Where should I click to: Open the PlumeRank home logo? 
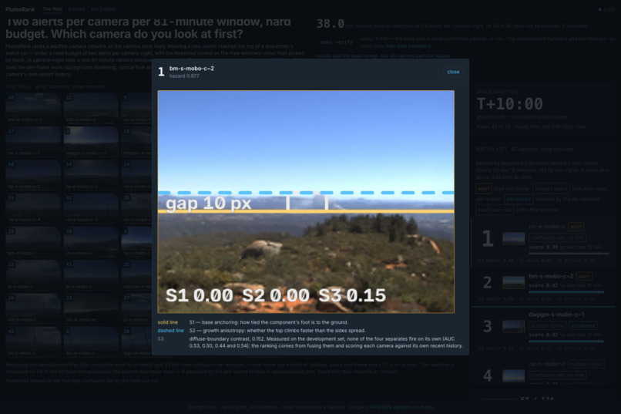click(20, 9)
